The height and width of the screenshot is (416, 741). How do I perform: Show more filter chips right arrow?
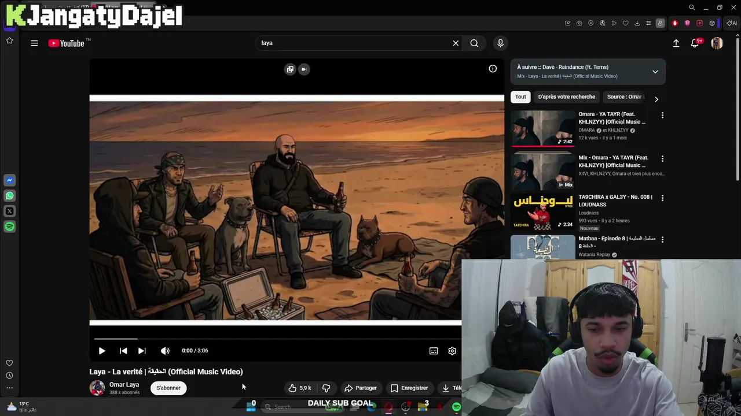click(x=656, y=99)
